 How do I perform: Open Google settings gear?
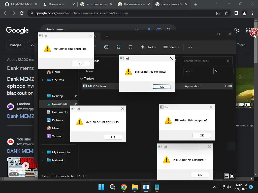[236, 30]
